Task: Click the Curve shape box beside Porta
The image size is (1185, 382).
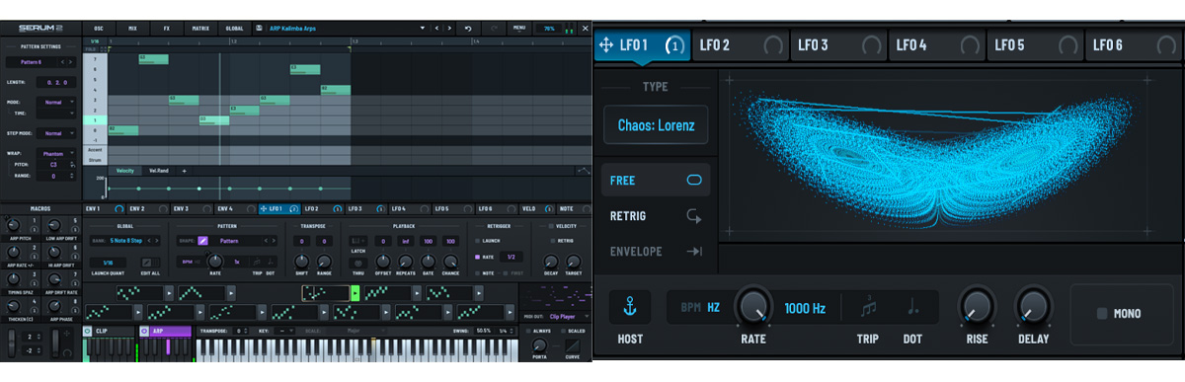Action: click(572, 345)
